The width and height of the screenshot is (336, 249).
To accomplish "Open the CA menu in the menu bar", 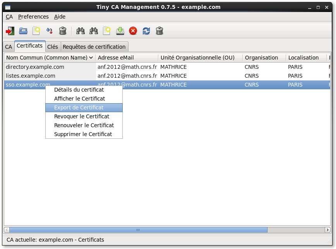I will click(9, 17).
